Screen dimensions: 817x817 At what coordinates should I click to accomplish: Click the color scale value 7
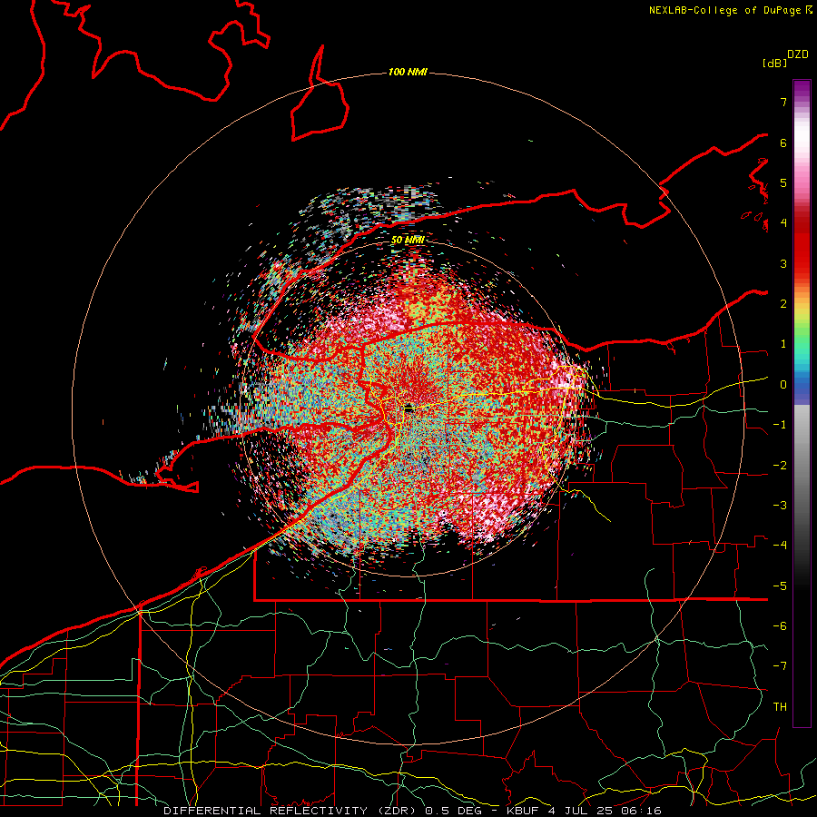click(783, 102)
